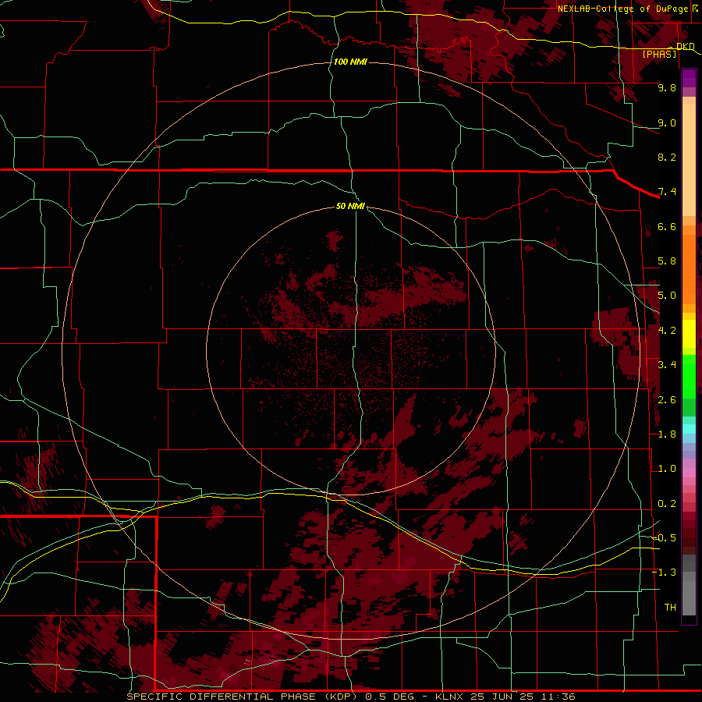Click the 2.6 color scale value
Screen dimensions: 702x702
(x=667, y=400)
